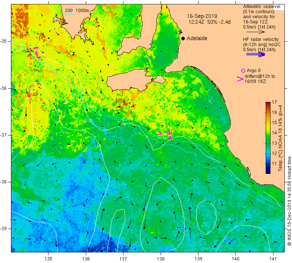Click the colorbar tick label 15

click(274, 123)
